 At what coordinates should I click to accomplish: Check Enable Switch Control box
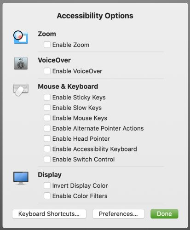tap(47, 159)
